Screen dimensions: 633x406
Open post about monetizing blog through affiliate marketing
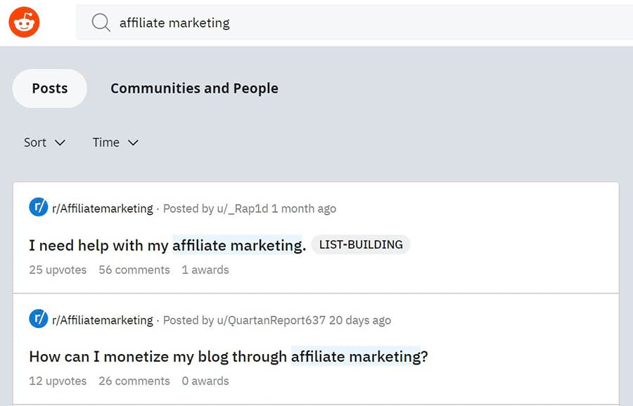(x=229, y=357)
